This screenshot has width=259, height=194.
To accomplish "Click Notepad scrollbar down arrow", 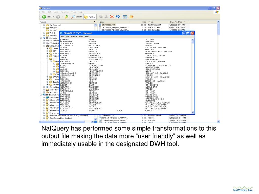I will click(192, 112).
